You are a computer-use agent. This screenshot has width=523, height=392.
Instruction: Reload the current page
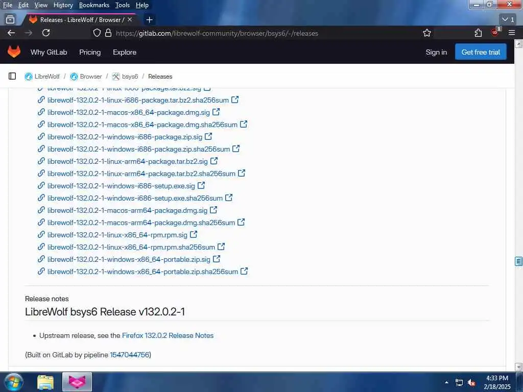pos(46,33)
